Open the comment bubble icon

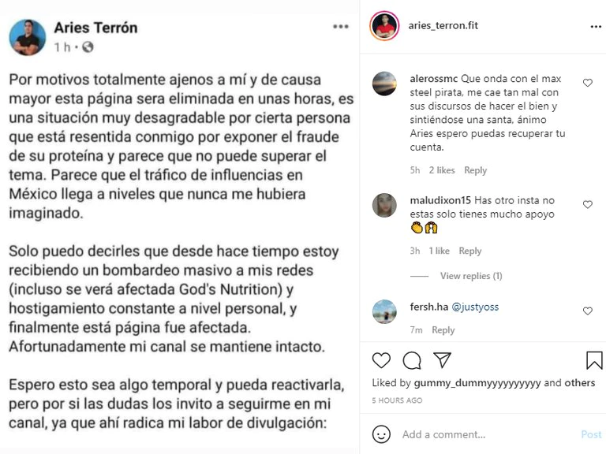click(412, 360)
